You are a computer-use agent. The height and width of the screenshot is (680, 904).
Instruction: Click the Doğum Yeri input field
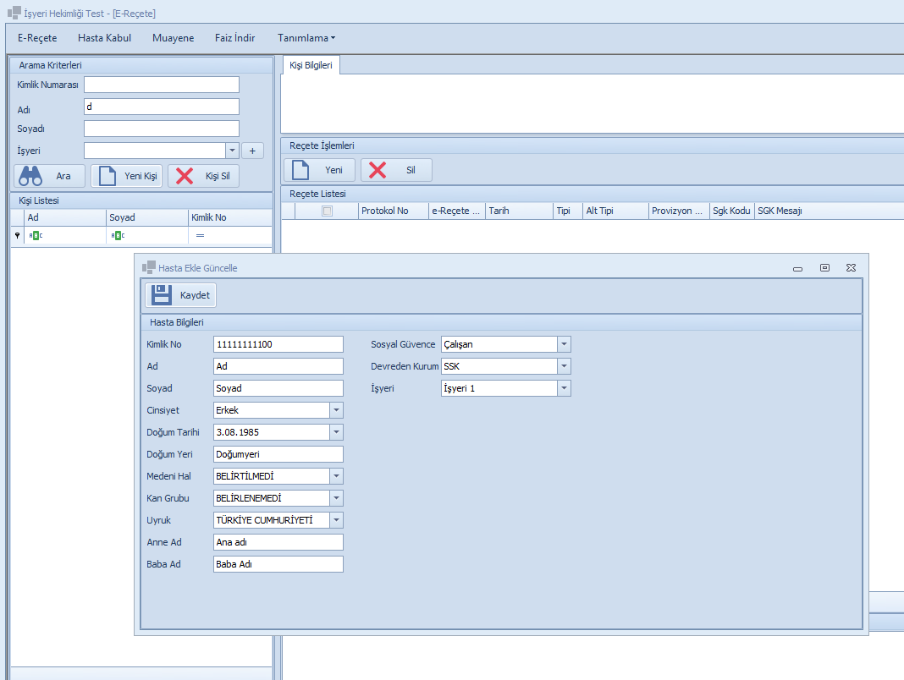click(x=278, y=454)
